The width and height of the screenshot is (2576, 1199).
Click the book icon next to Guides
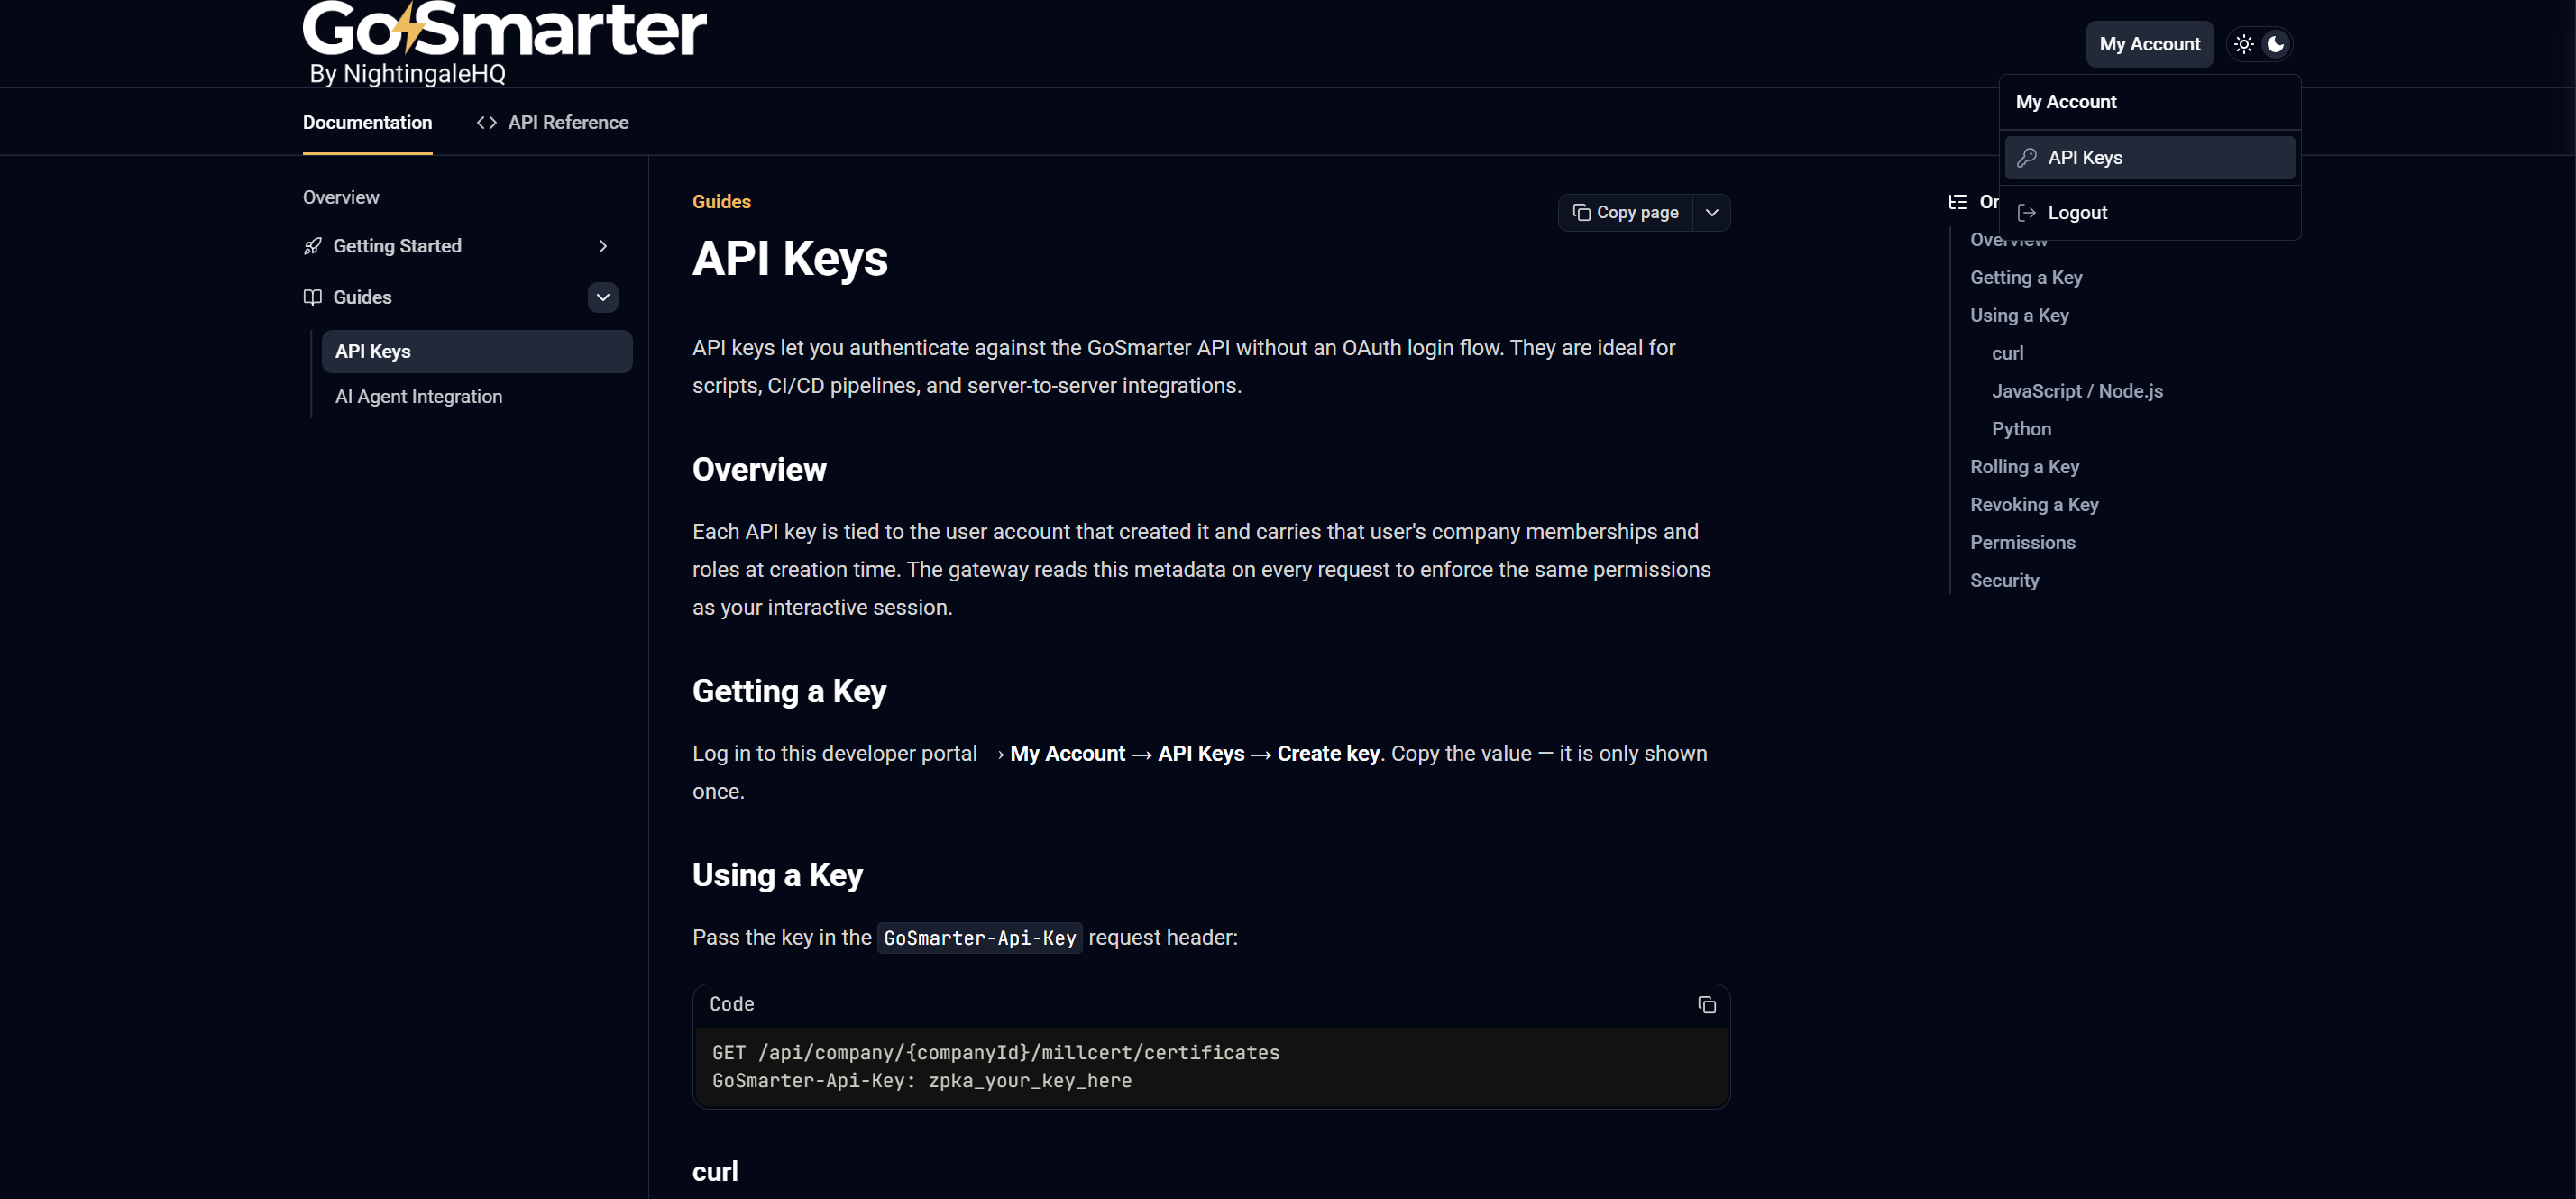[x=313, y=297]
